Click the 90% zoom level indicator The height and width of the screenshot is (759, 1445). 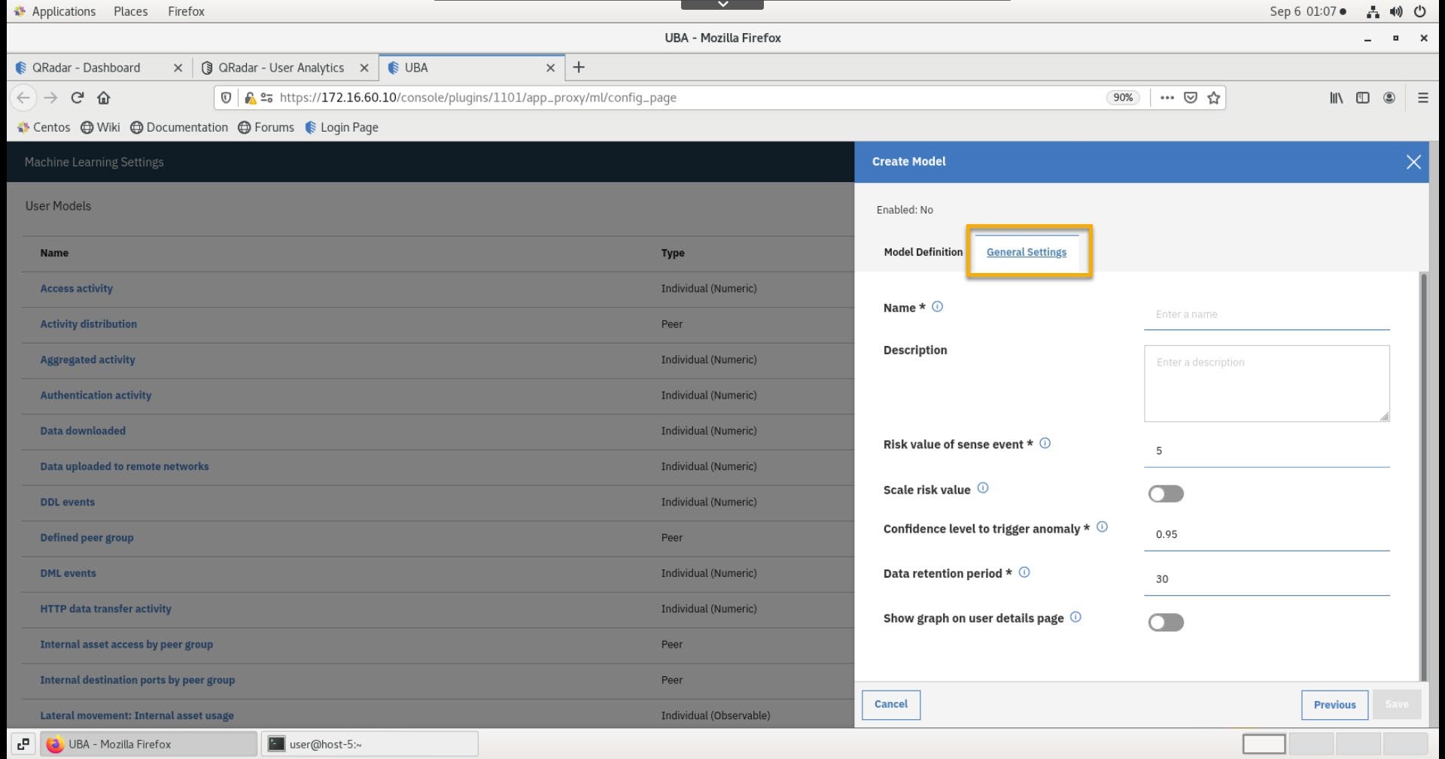(1123, 98)
